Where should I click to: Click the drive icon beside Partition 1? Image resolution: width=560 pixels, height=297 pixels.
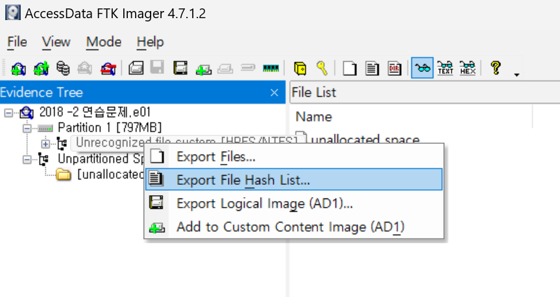pos(45,128)
